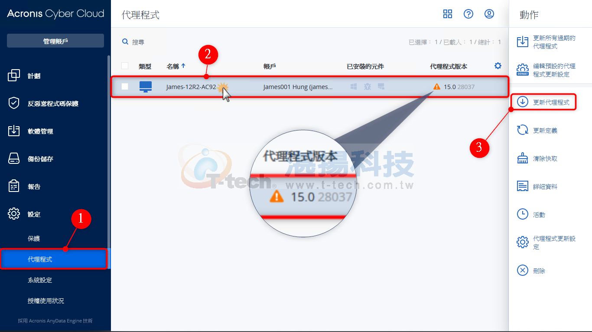
Task: Click the 報告 clipboard icon
Action: [14, 186]
